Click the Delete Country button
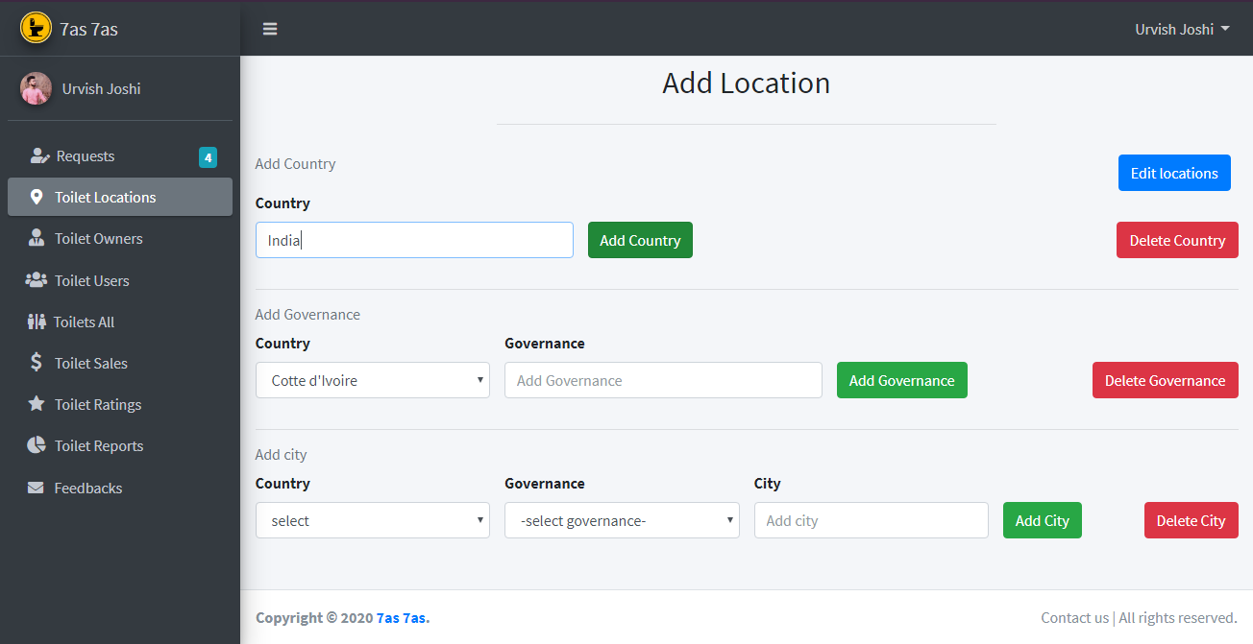Screen dimensions: 1253x644 (1177, 240)
